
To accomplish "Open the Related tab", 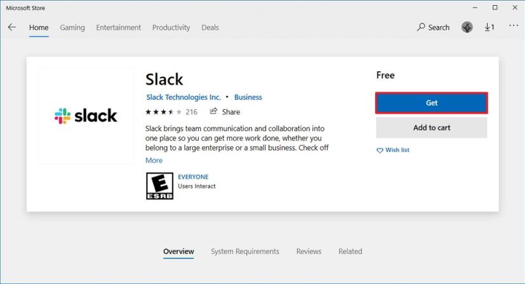I will pos(350,251).
